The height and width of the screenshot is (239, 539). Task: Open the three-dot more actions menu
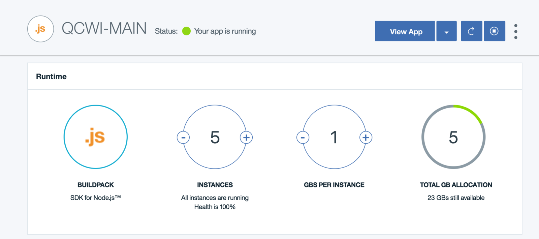(516, 31)
